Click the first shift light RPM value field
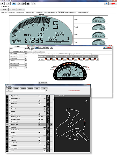This screenshot has width=117, height=156. [43, 59]
